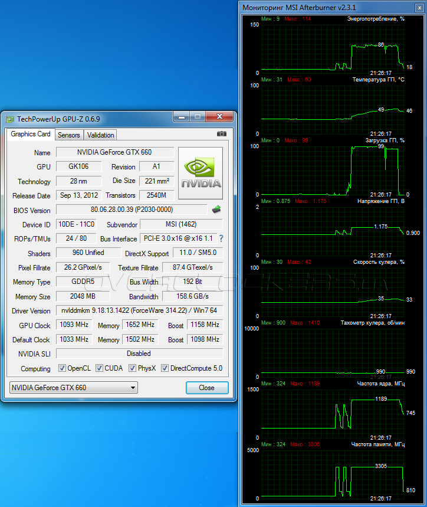Image resolution: width=427 pixels, height=507 pixels.
Task: Close GPU-Z with the red X button
Action: click(219, 116)
